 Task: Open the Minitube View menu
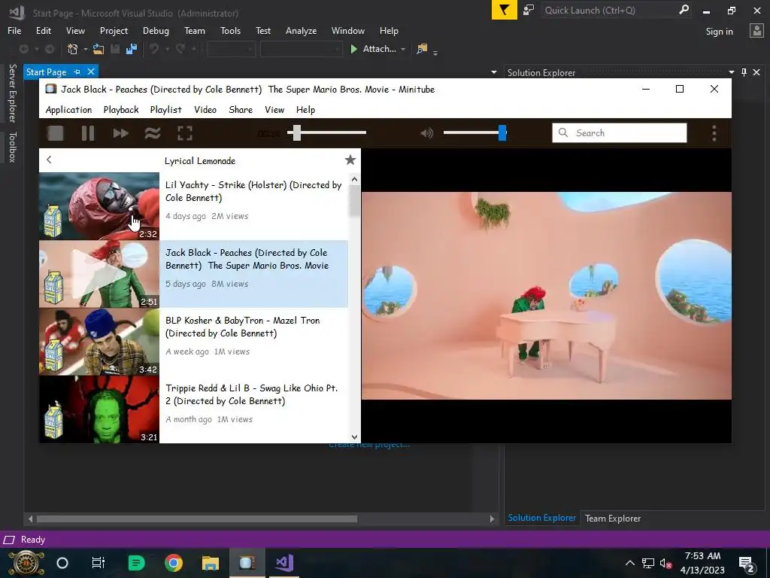coord(274,110)
